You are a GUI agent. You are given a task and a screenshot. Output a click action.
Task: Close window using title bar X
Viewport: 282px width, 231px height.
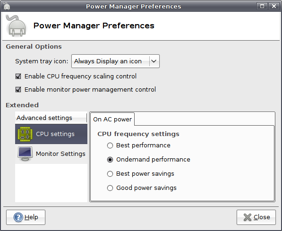pyautogui.click(x=273, y=6)
